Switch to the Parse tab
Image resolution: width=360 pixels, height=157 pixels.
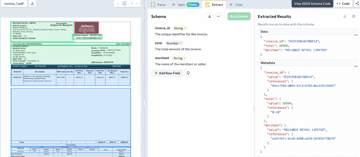pos(158,5)
